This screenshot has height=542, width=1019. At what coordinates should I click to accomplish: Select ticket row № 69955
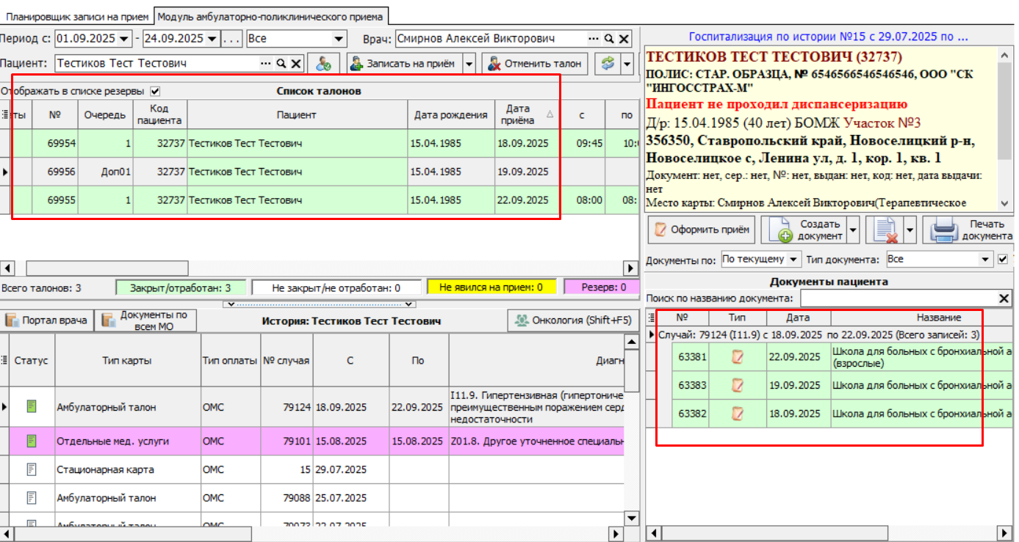point(319,199)
